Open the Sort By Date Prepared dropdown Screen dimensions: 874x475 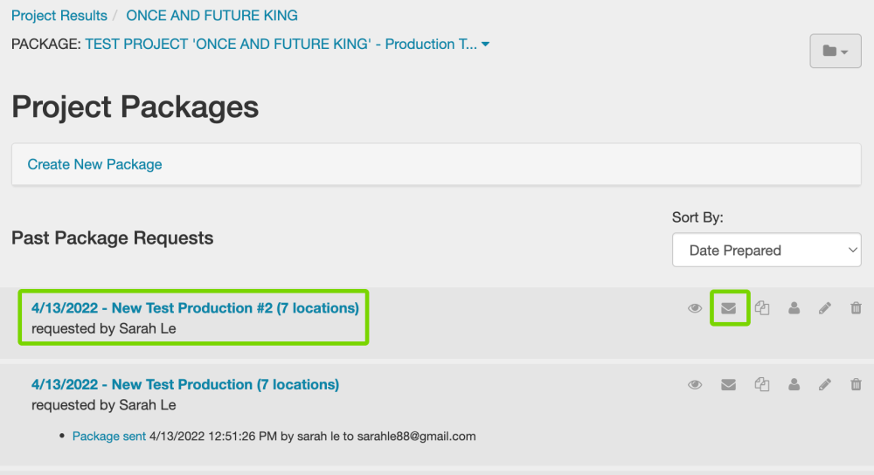point(766,251)
